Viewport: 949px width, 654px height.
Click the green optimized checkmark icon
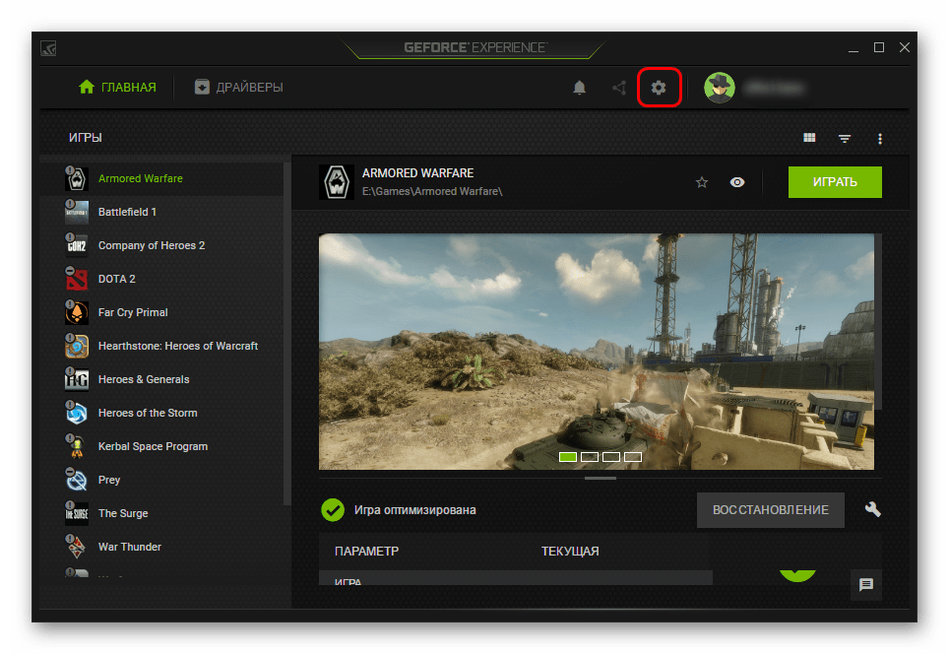(x=333, y=510)
